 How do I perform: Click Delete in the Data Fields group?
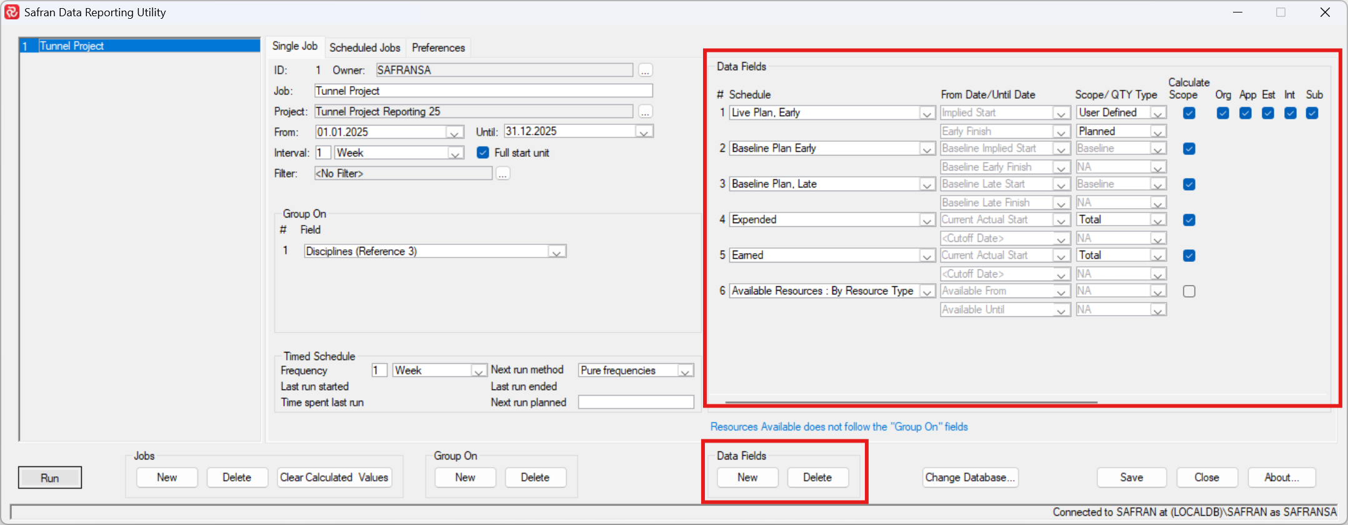(817, 477)
